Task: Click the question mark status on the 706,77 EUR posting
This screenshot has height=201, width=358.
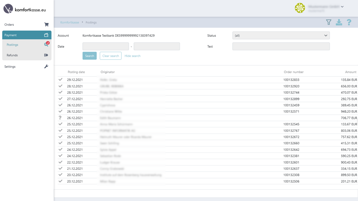Action: (60, 118)
